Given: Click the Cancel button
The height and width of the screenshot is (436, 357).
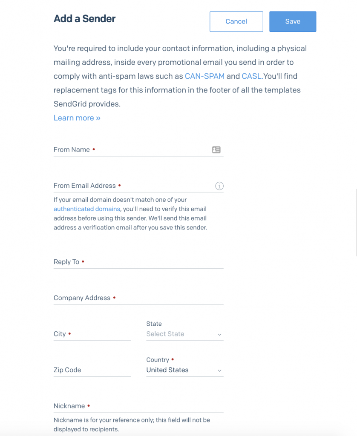Looking at the screenshot, I should pos(236,21).
